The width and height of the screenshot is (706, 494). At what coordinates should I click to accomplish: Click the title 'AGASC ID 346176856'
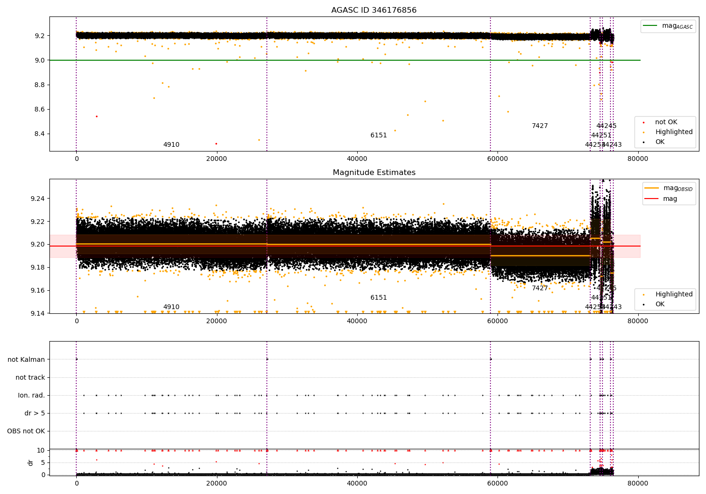[x=374, y=10]
